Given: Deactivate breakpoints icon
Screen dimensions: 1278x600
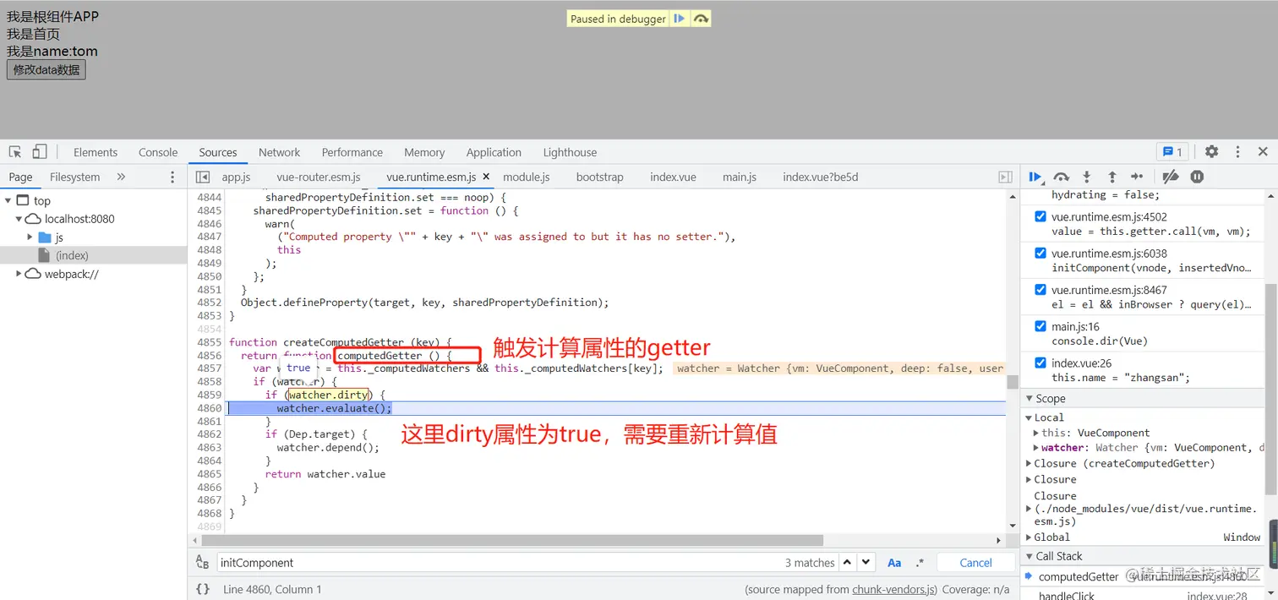Looking at the screenshot, I should (x=1171, y=177).
